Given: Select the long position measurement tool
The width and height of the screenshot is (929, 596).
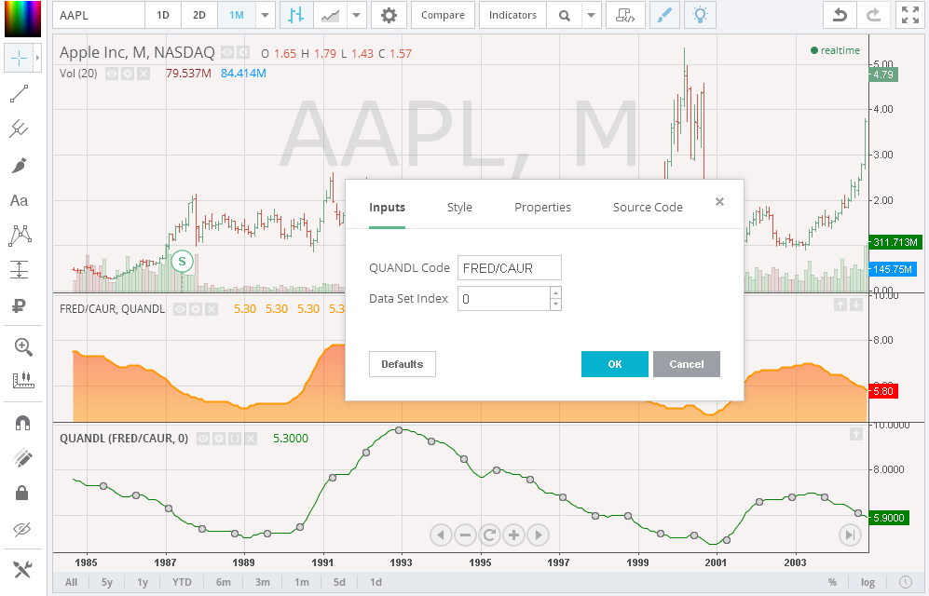Looking at the screenshot, I should [x=19, y=270].
